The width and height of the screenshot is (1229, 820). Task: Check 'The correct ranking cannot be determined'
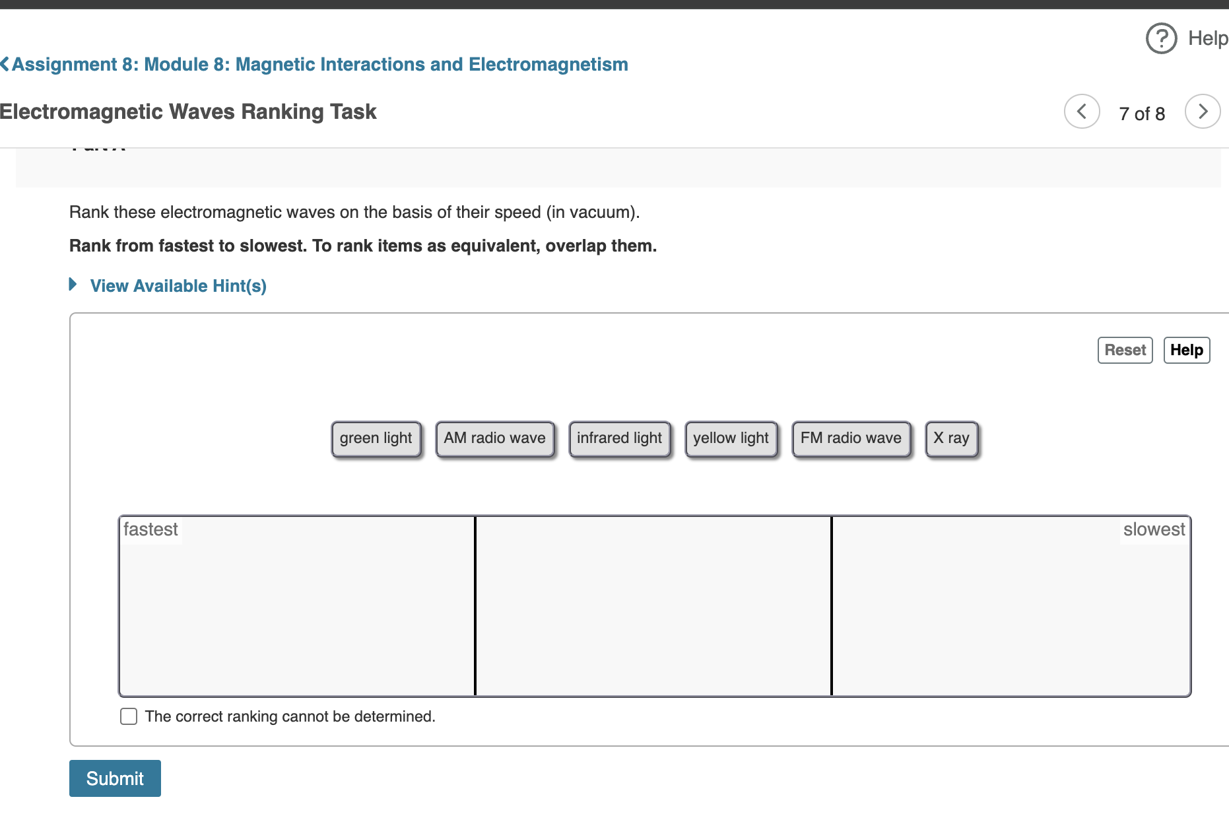click(x=128, y=716)
